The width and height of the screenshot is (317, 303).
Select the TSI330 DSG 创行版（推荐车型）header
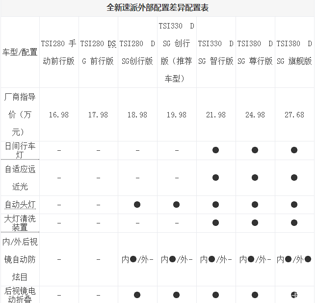coord(177,52)
